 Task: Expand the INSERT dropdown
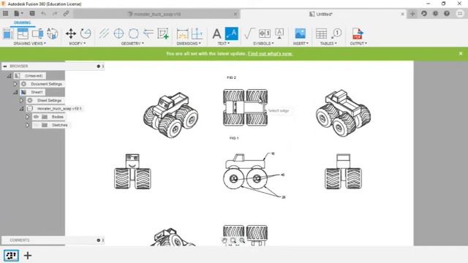pyautogui.click(x=301, y=44)
